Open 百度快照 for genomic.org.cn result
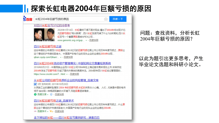 tap(94, 40)
